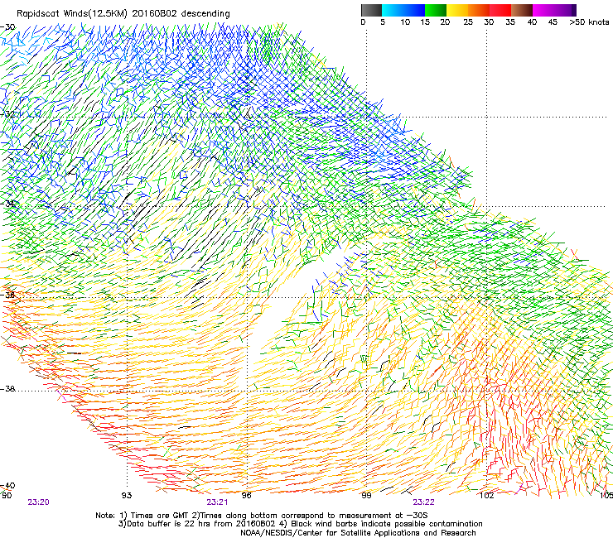The height and width of the screenshot is (538, 613).
Task: Click the purple '23:21' time stamp
Action: coord(217,502)
